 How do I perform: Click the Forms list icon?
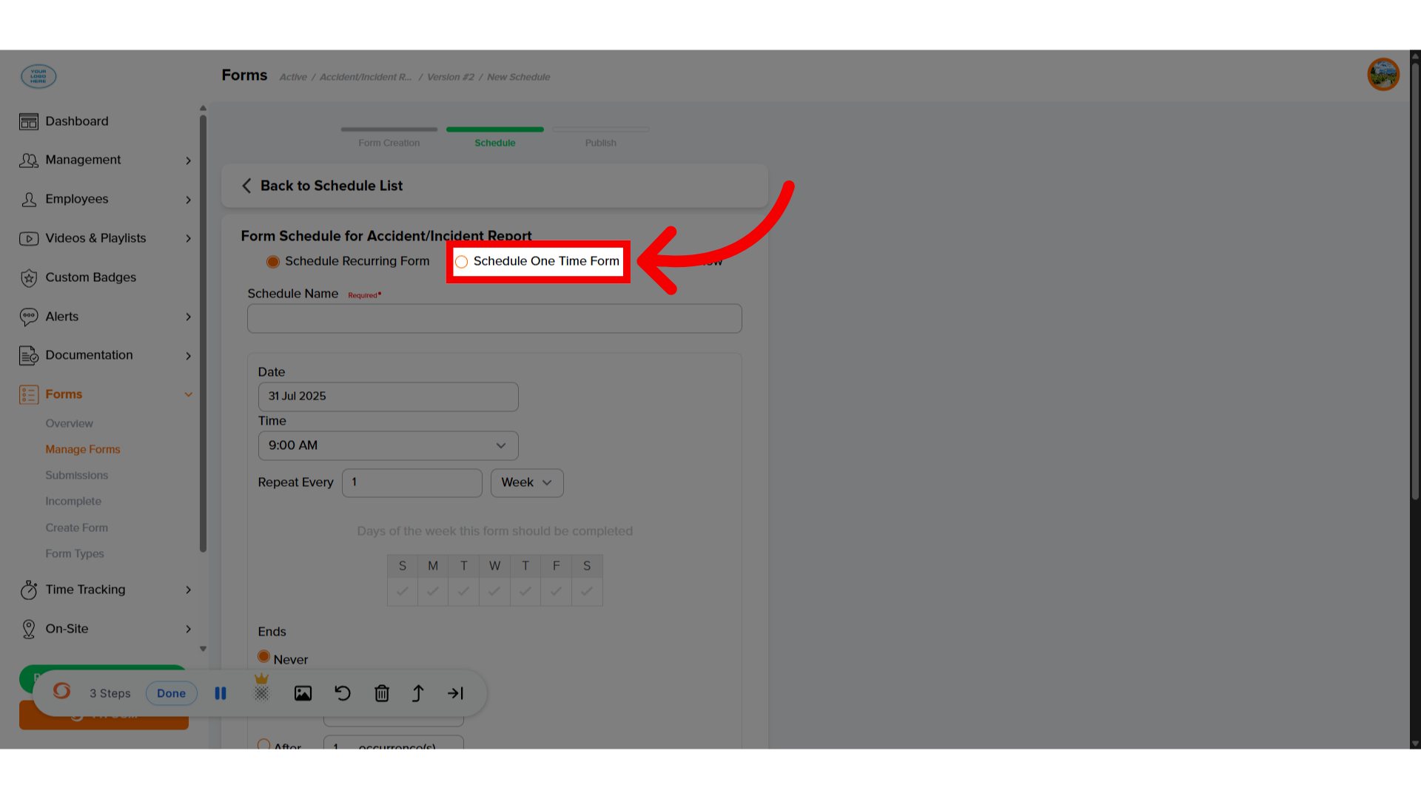[x=29, y=394]
